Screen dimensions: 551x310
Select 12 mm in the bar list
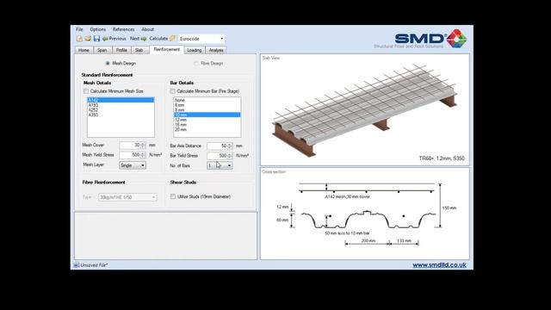207,120
